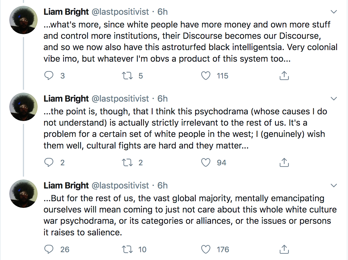348x260 pixels.
Task: Retweet the tweet with 10 retweets
Action: (x=127, y=249)
